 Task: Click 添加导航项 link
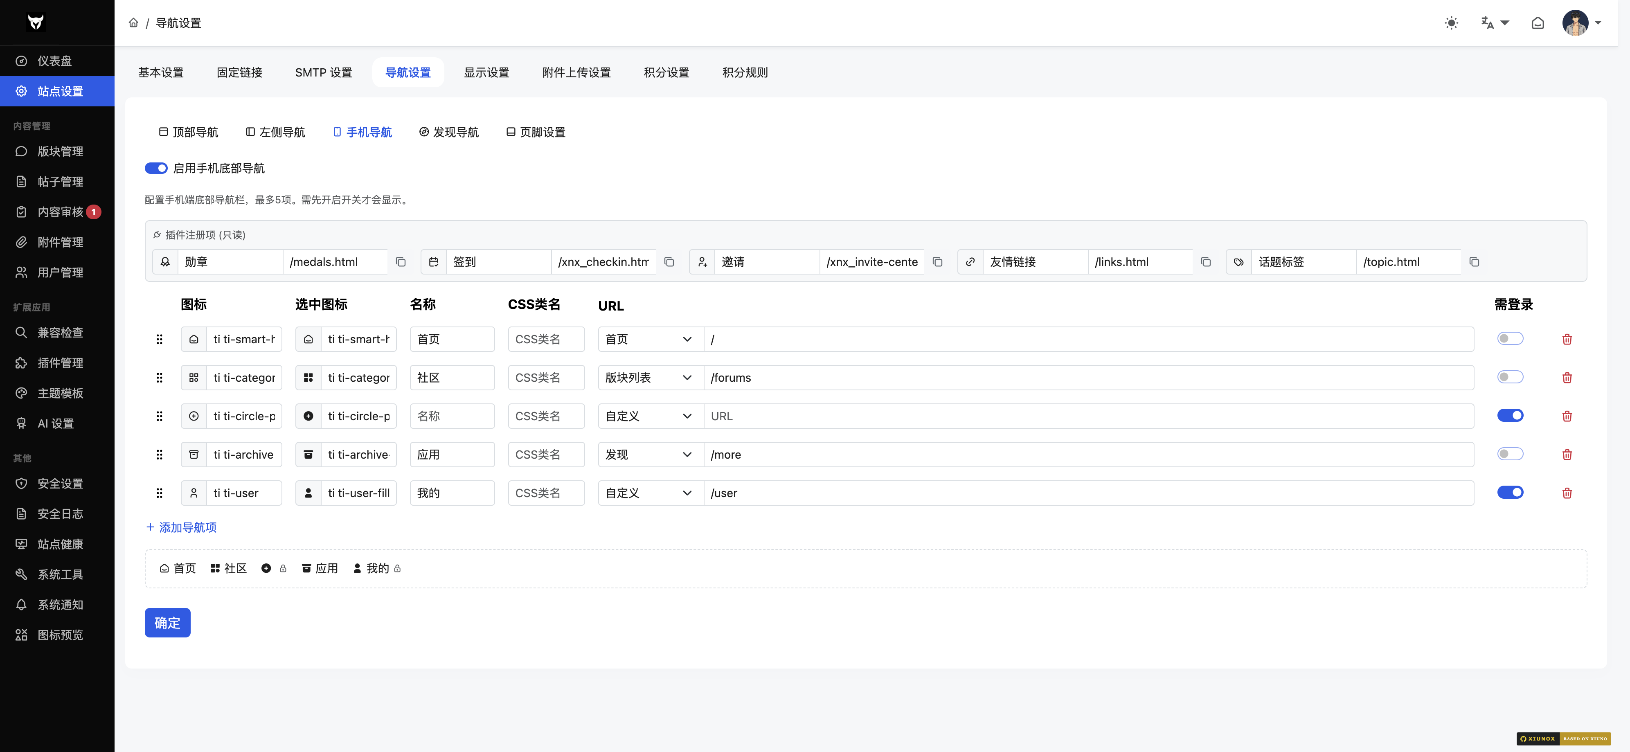[182, 527]
